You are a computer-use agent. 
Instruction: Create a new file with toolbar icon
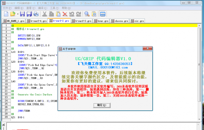click(x=6, y=14)
